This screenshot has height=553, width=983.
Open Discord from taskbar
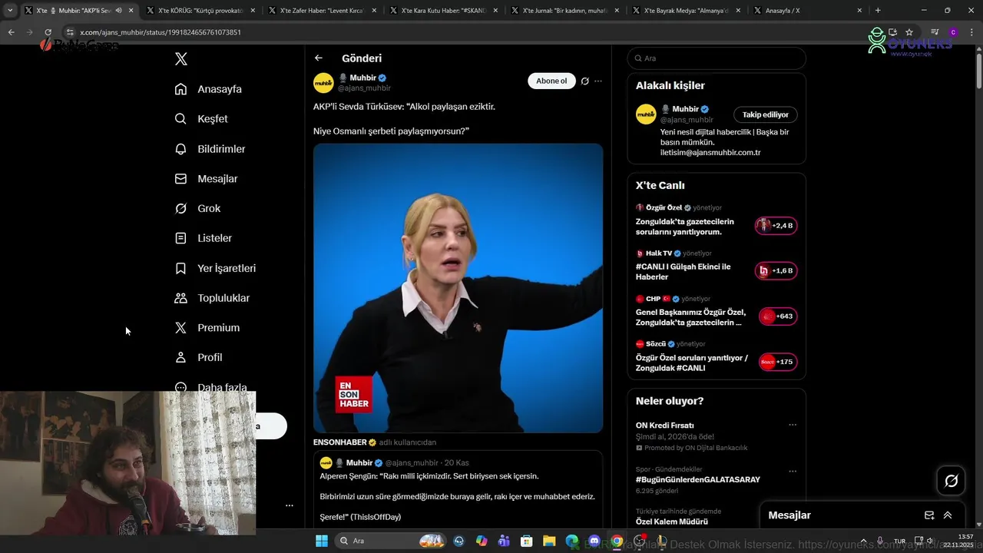coord(594,541)
